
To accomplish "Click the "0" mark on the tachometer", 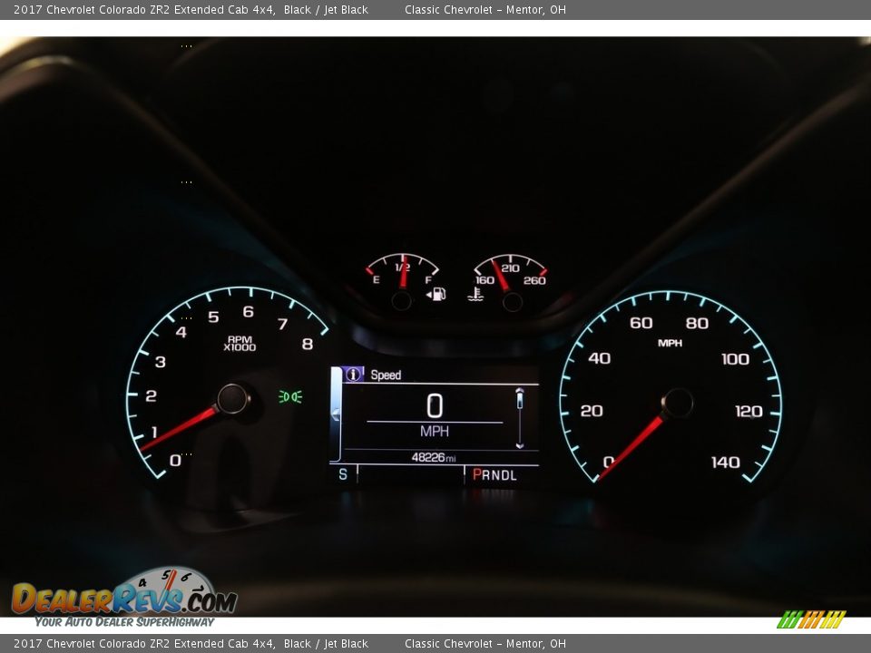I will coord(175,461).
